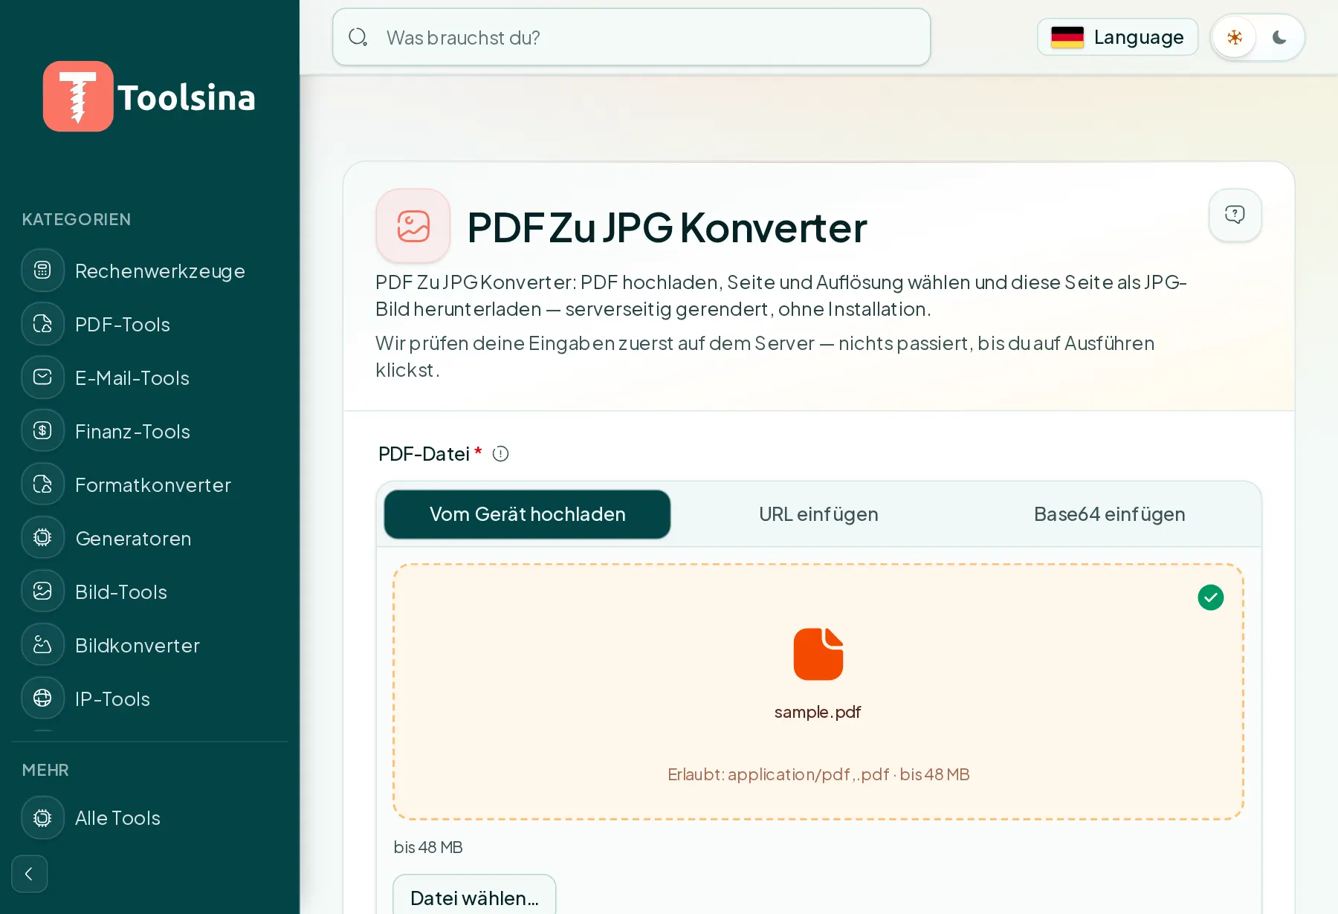The width and height of the screenshot is (1338, 914).
Task: Select the 'Base64 einfügen' tab
Action: point(1109,514)
